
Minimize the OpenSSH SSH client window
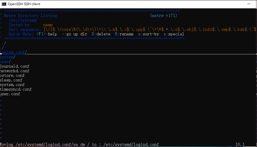(x=249, y=4)
